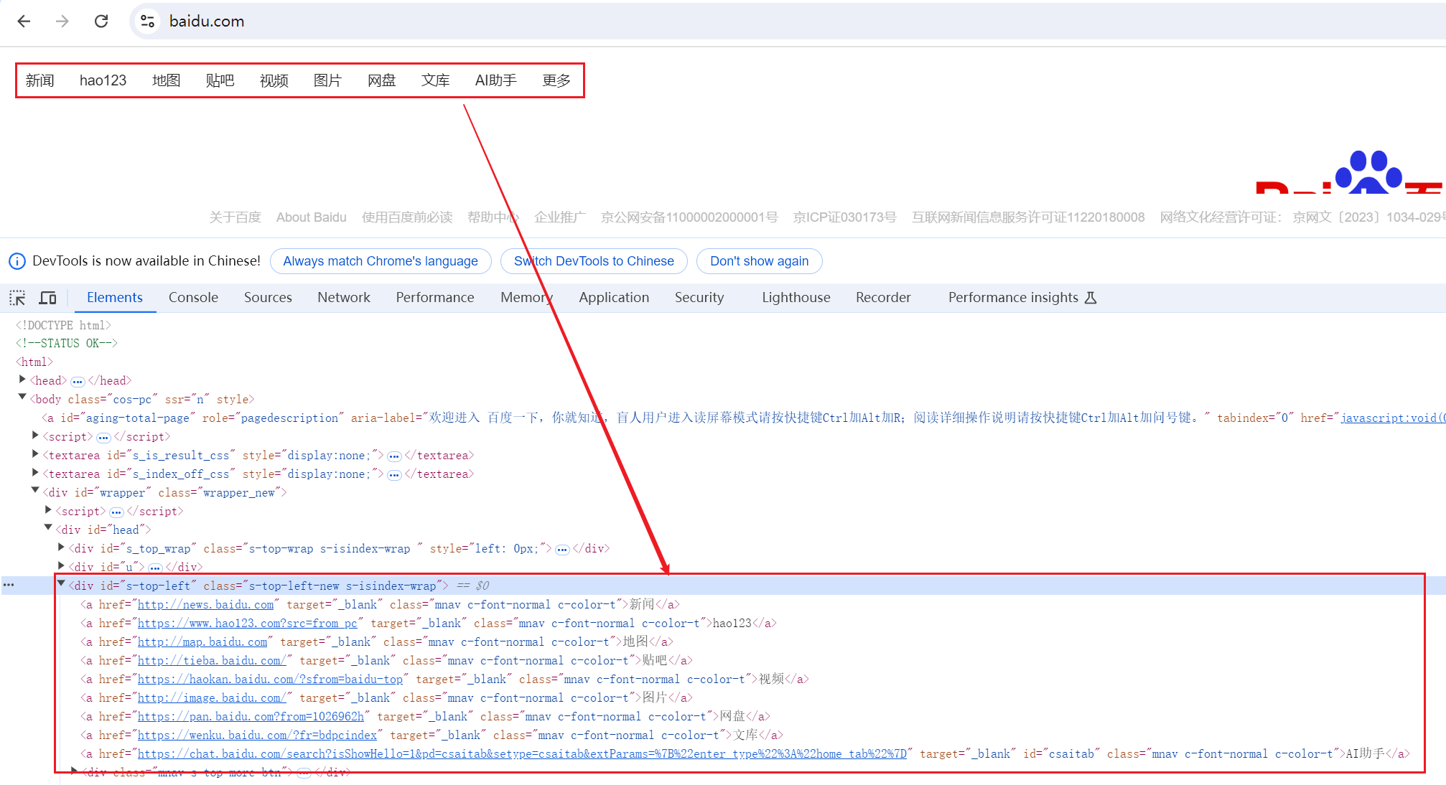This screenshot has height=785, width=1446.
Task: Collapse the s-top-left div node
Action: (x=62, y=584)
